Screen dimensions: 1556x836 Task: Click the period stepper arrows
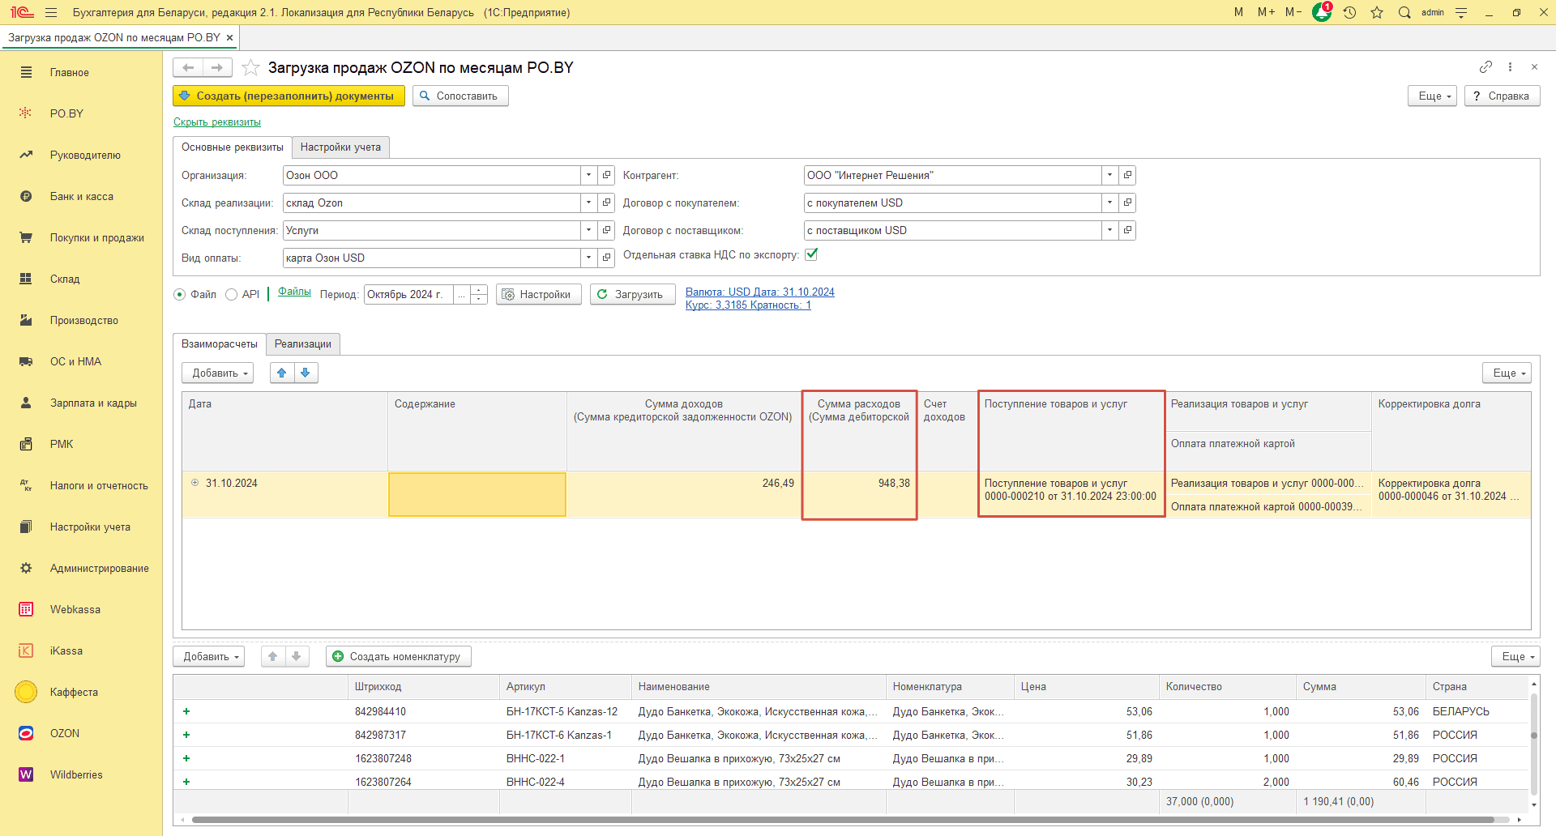[479, 294]
